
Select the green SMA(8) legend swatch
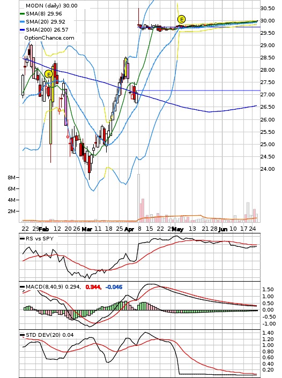22,14
